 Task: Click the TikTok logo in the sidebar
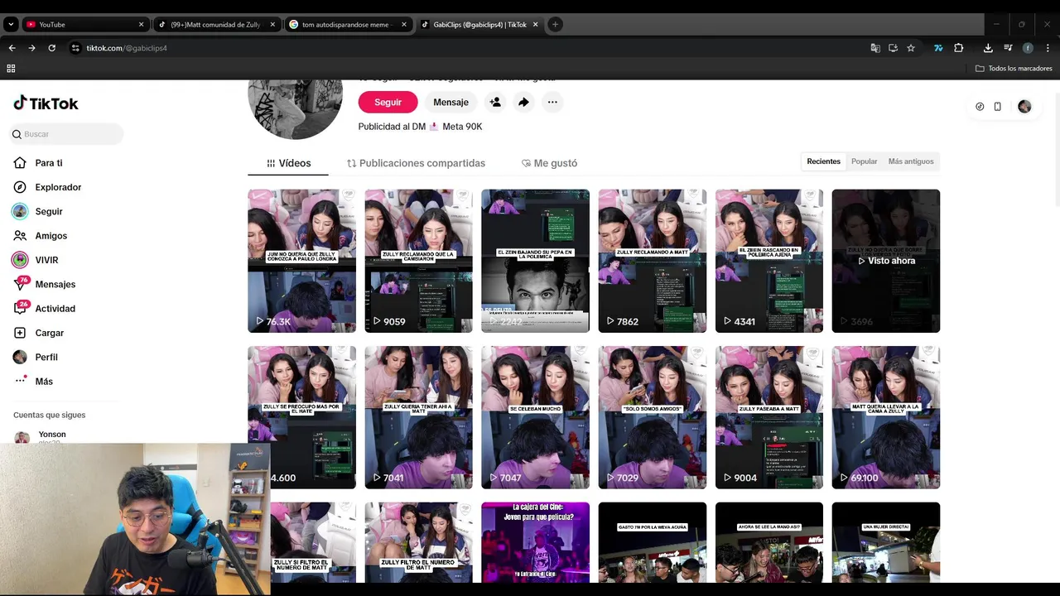pyautogui.click(x=46, y=103)
